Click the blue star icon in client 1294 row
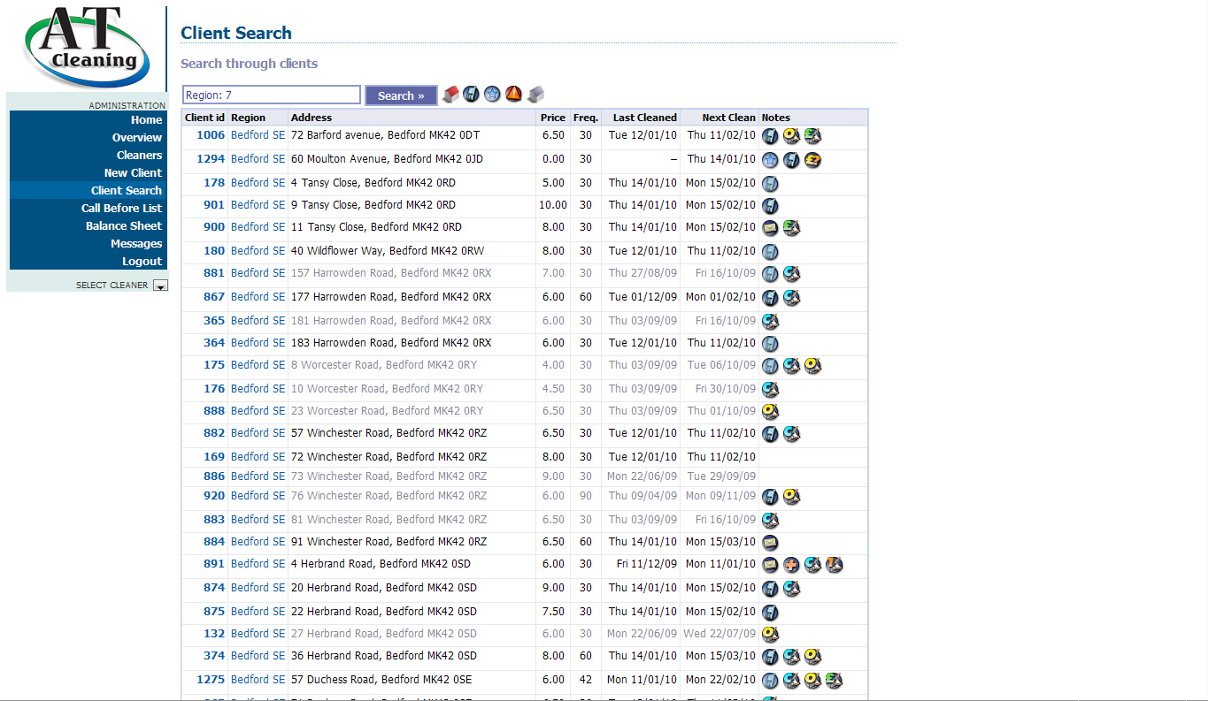The height and width of the screenshot is (701, 1208). pyautogui.click(x=771, y=160)
